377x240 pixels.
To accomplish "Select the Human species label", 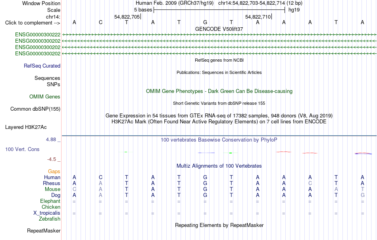I will click(52, 178).
